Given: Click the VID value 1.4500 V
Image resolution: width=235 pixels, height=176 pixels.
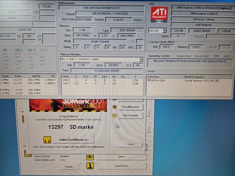Looking at the screenshot, I should tap(50, 80).
